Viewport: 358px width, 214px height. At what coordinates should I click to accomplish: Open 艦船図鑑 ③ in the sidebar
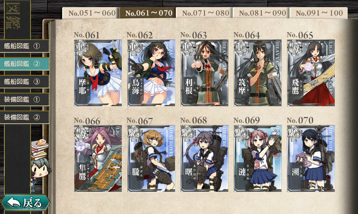pos(24,82)
